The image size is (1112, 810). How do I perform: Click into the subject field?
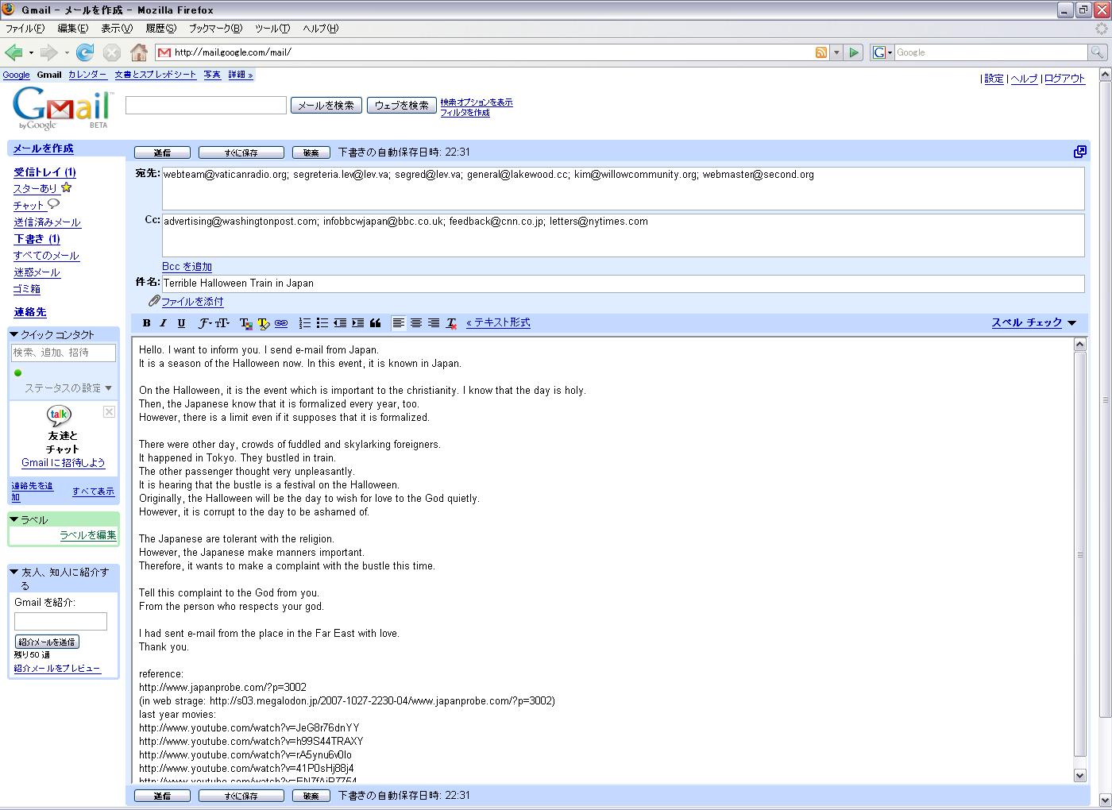point(623,283)
